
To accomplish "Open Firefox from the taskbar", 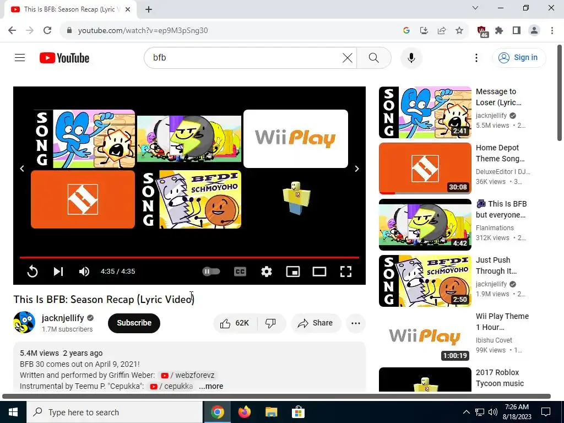I will [x=244, y=412].
